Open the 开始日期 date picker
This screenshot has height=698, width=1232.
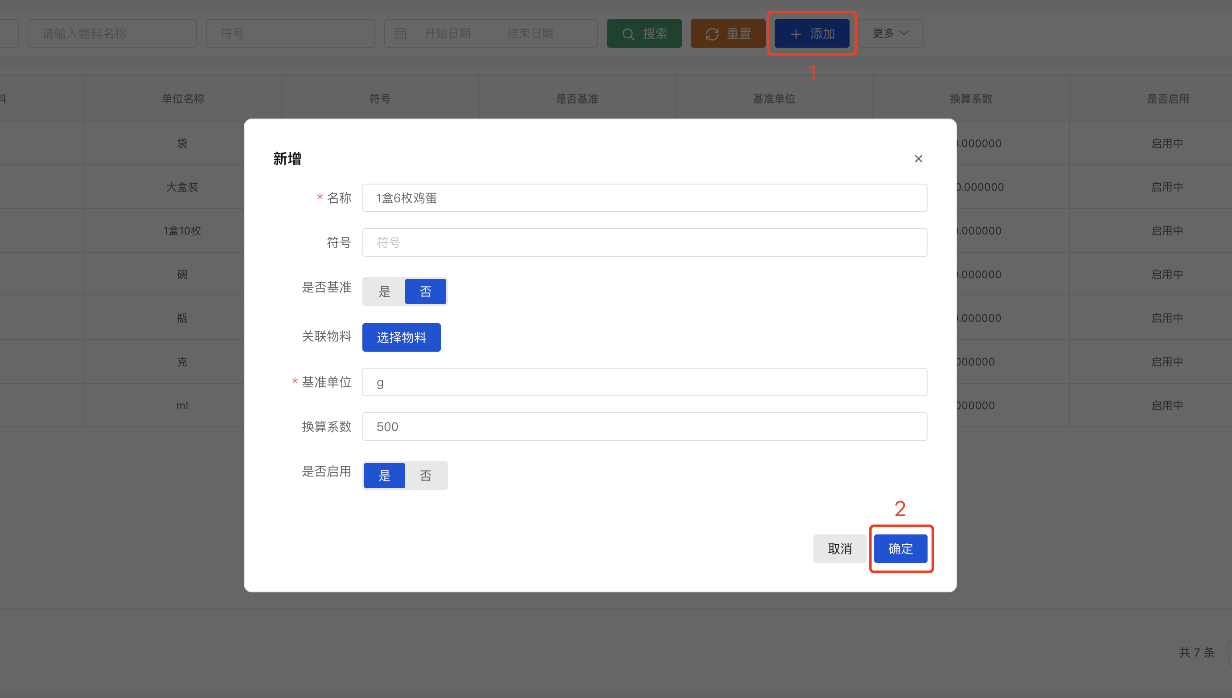click(447, 33)
